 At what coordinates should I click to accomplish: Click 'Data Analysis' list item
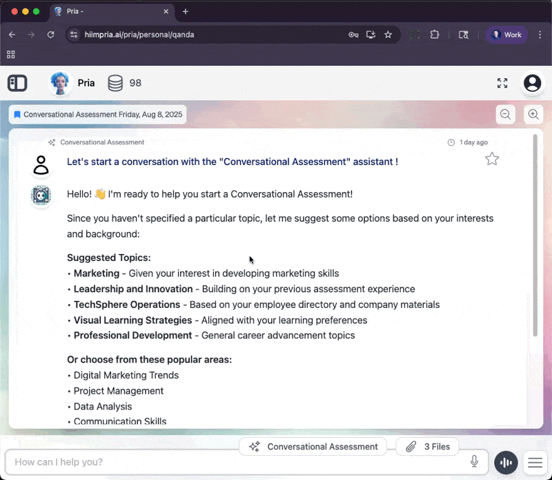pos(102,406)
